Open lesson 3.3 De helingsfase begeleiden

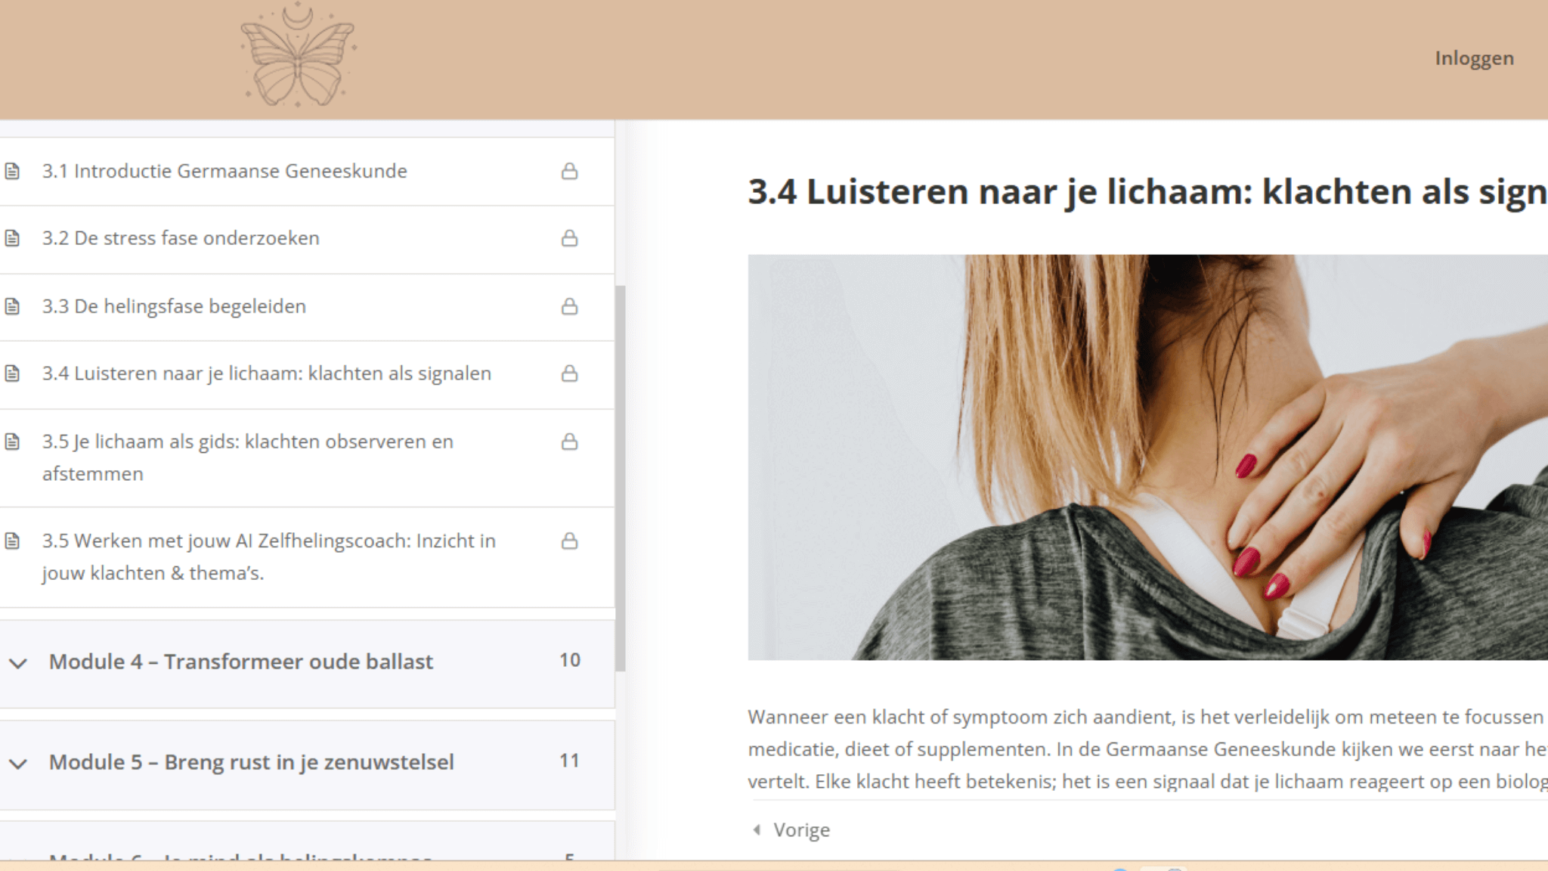pyautogui.click(x=174, y=306)
